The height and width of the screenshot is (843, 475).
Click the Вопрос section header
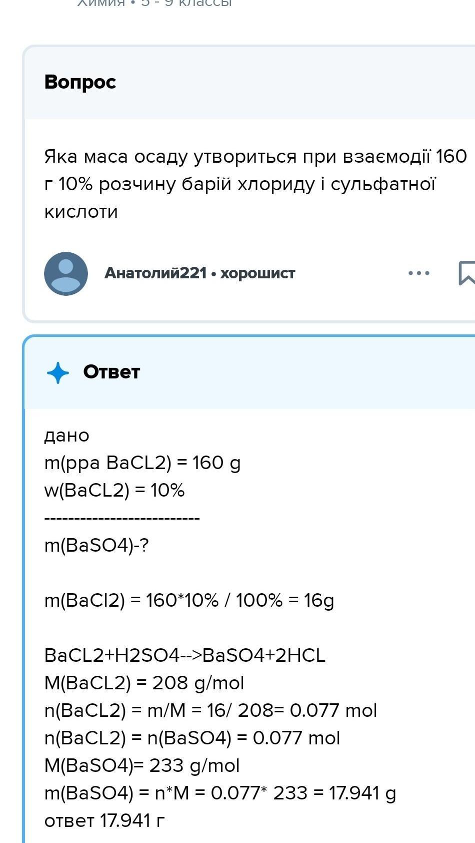point(80,82)
